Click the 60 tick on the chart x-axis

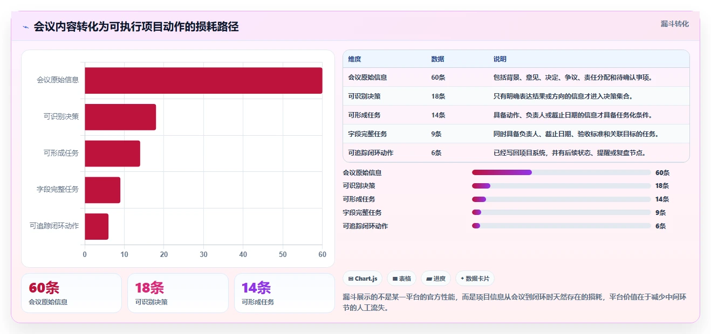(322, 254)
